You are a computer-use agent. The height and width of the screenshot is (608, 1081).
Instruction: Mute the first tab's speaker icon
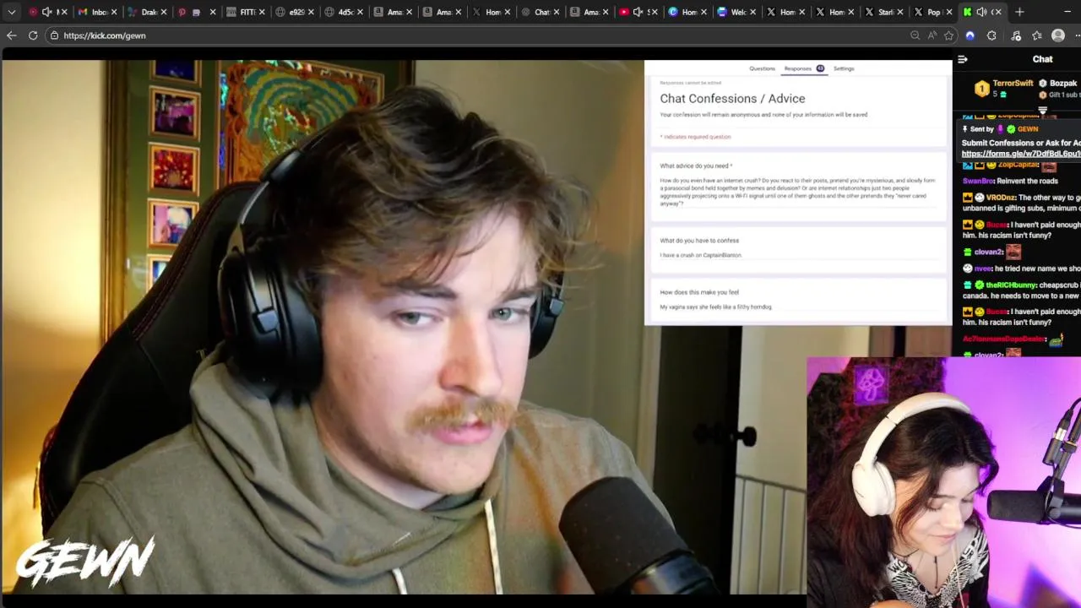pyautogui.click(x=46, y=12)
